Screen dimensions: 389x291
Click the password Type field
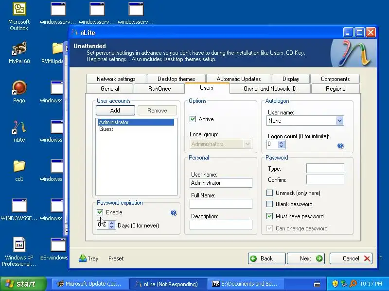point(325,168)
